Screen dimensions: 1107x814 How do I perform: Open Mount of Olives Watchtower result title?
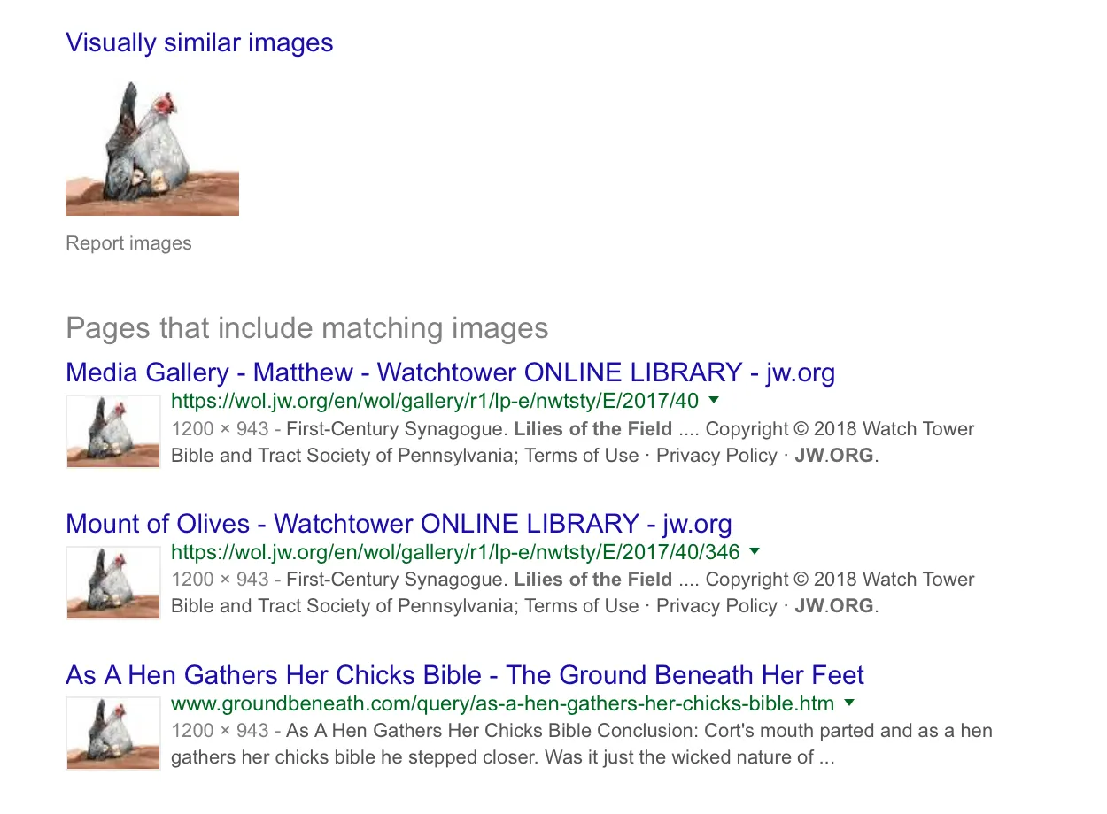(x=399, y=523)
